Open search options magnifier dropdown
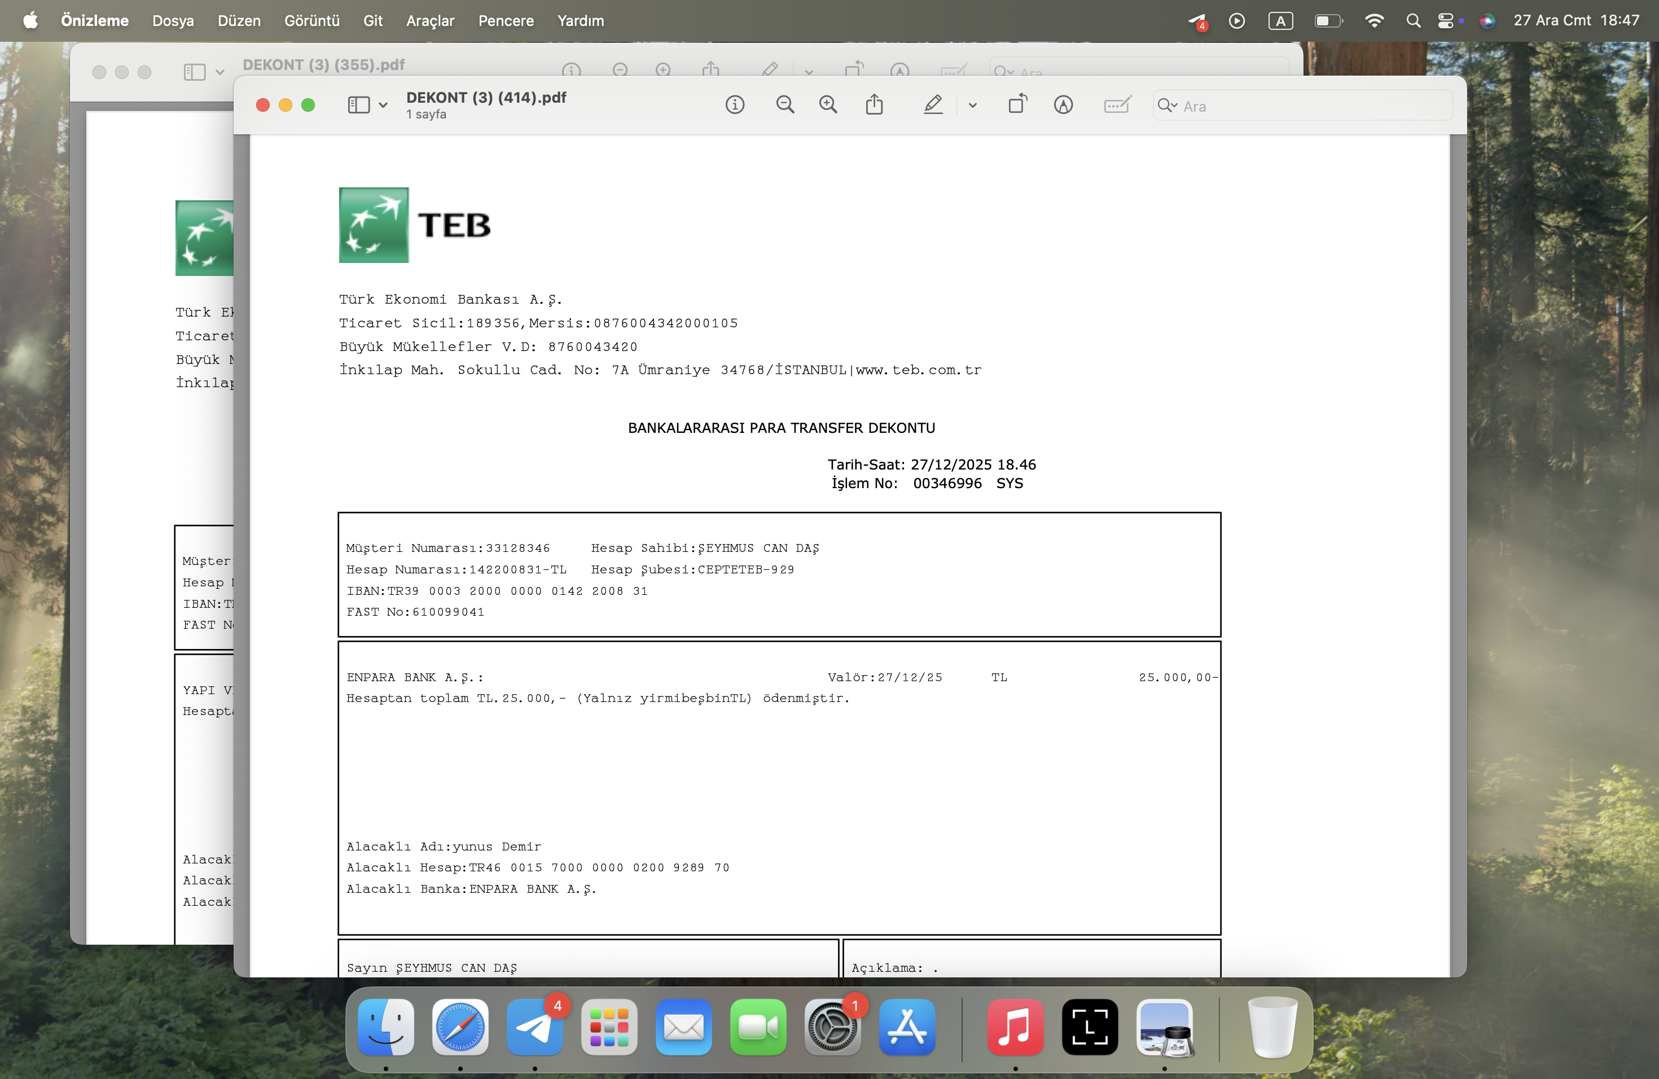The image size is (1659, 1079). point(1167,106)
